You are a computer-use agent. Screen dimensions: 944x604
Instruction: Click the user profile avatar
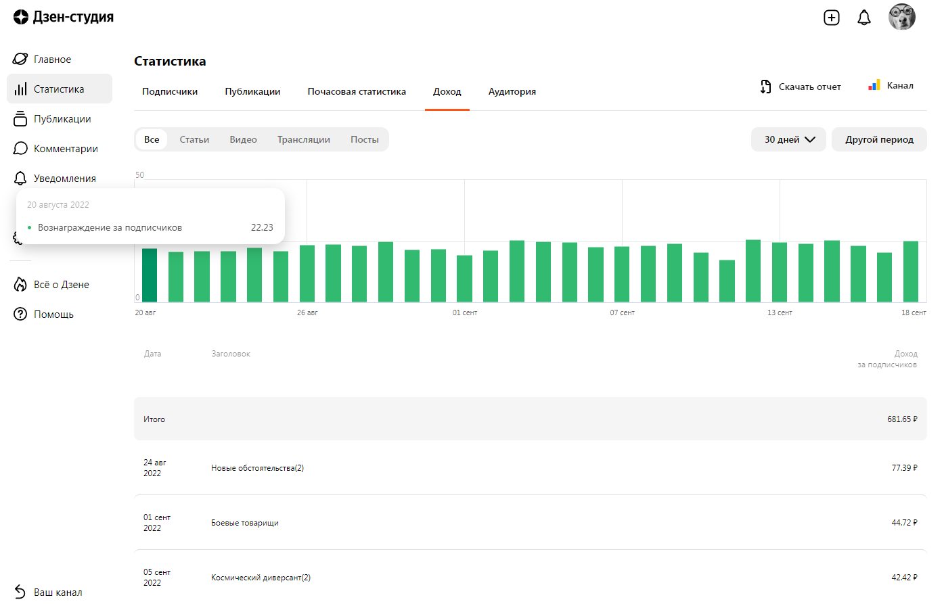tap(901, 17)
